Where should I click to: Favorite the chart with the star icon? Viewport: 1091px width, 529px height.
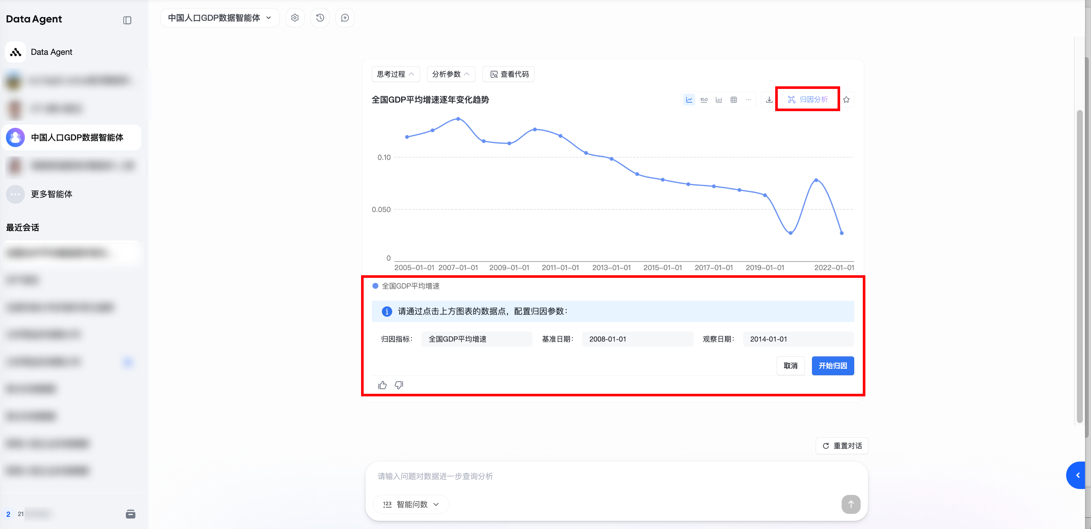(846, 100)
